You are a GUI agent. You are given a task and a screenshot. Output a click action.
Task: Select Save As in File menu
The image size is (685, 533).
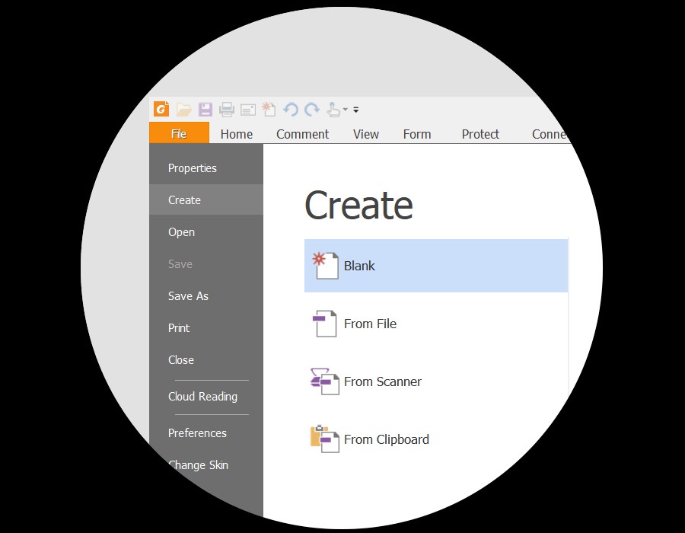(188, 296)
